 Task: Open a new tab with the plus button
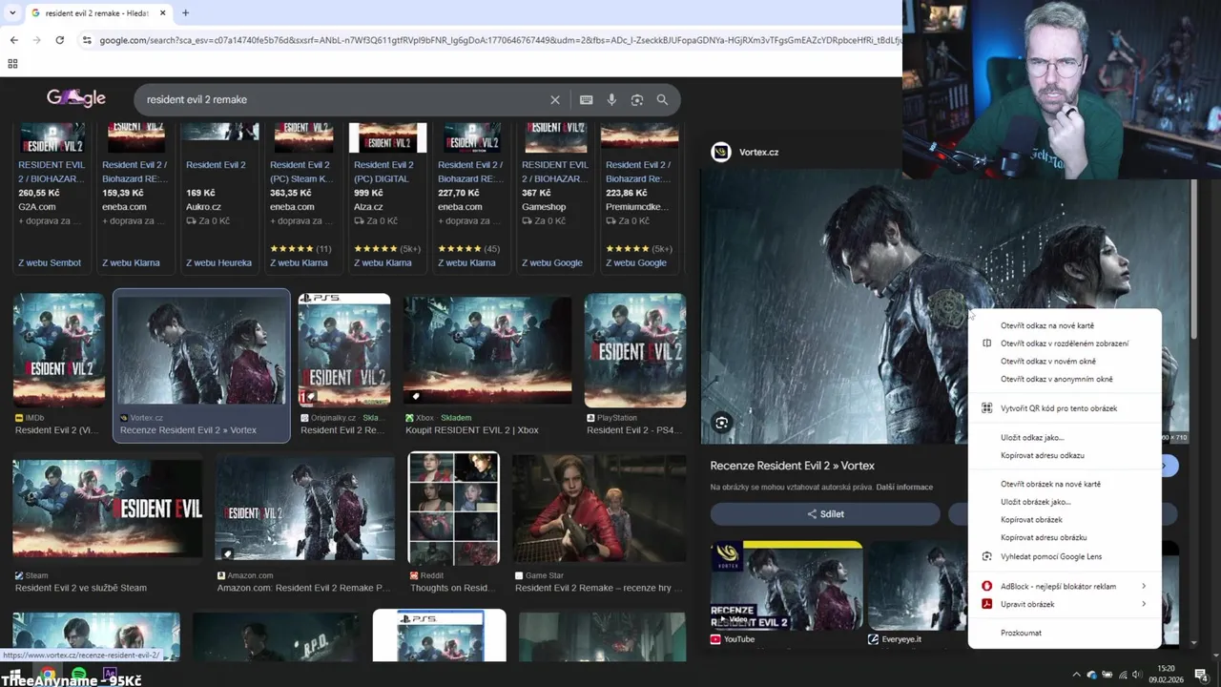pyautogui.click(x=185, y=13)
